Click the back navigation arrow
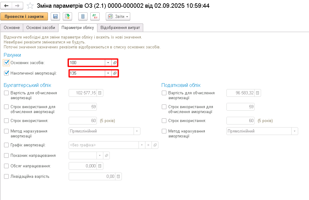 click(x=6, y=6)
